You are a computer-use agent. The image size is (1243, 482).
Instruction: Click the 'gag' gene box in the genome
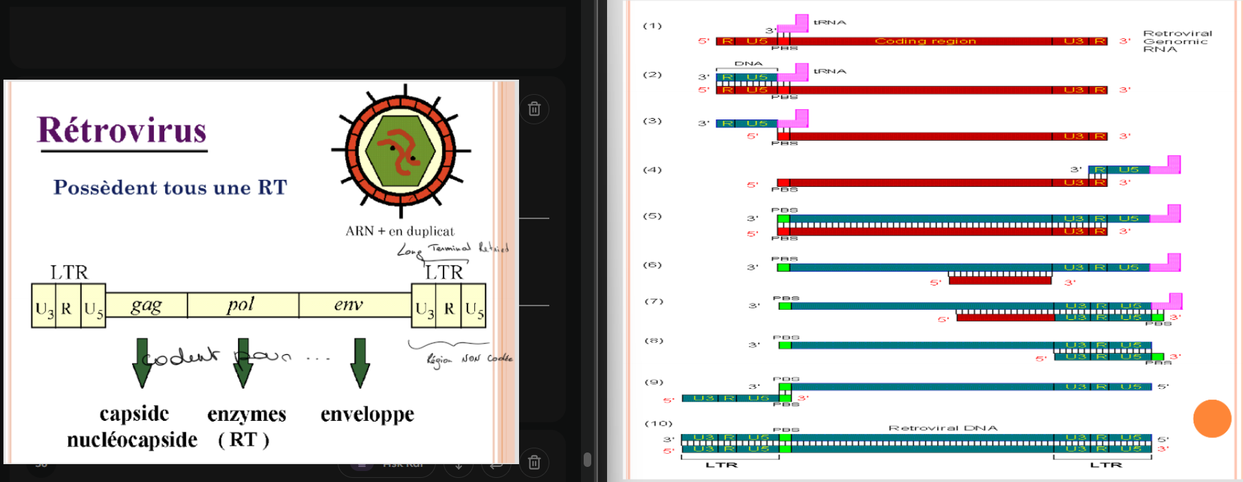(146, 305)
